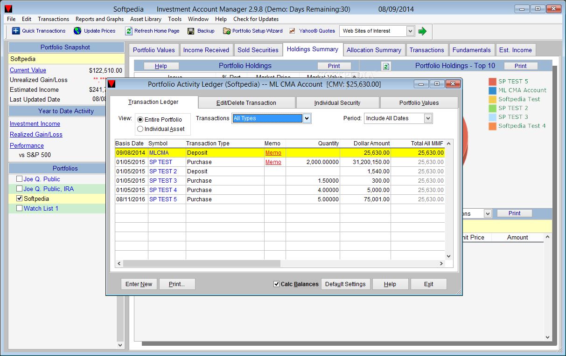Click the Quick Transactions plus icon

pos(16,31)
